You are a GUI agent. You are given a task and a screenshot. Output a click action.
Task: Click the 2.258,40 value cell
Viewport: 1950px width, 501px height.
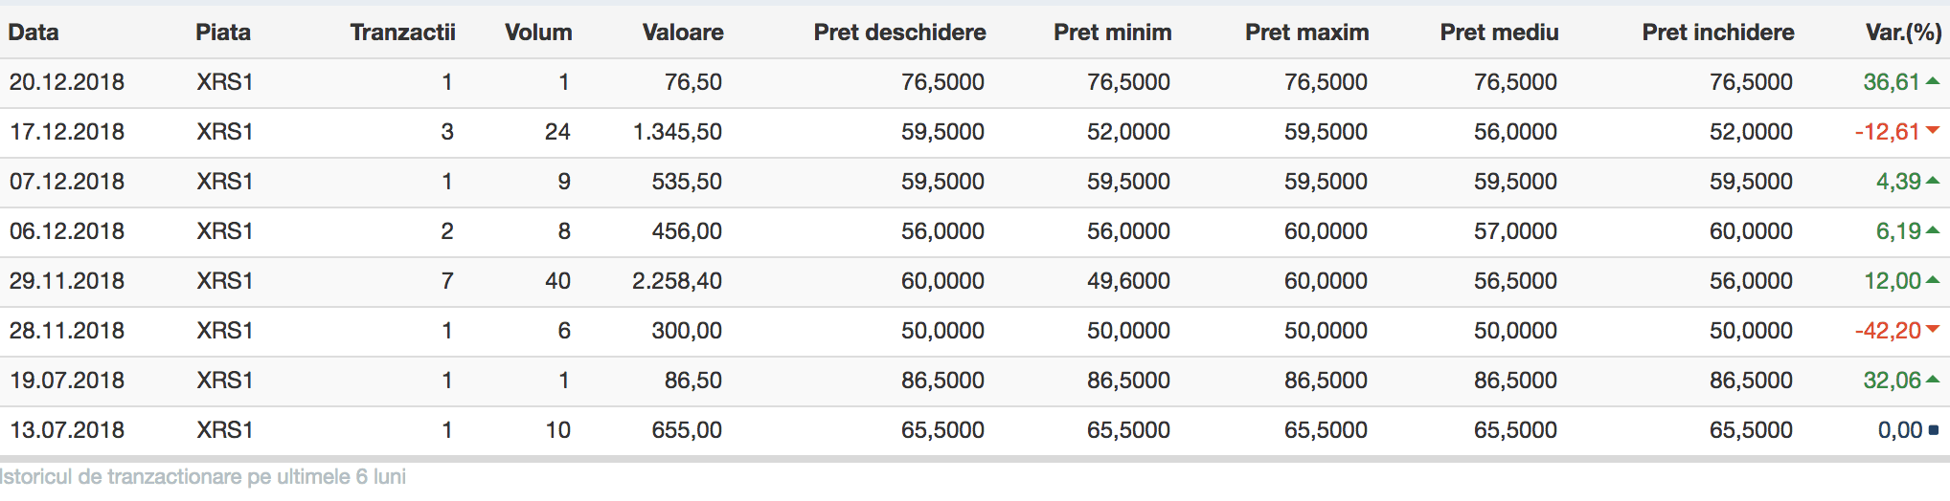point(677,281)
